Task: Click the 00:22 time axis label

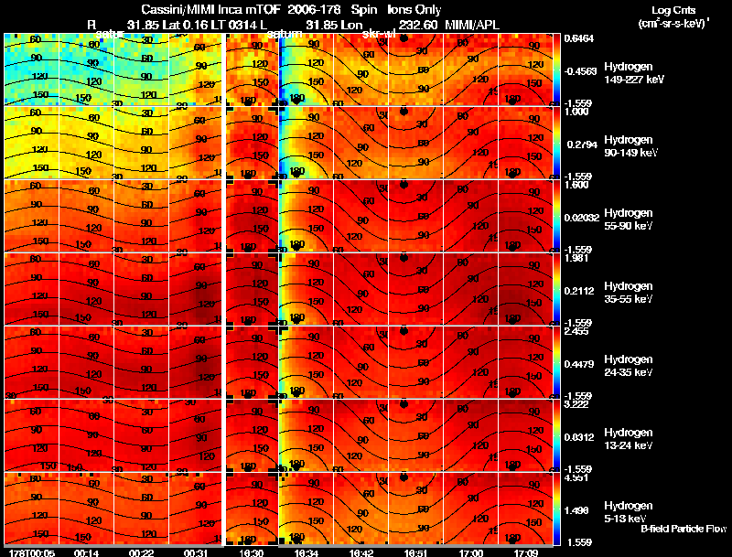Action: (141, 552)
